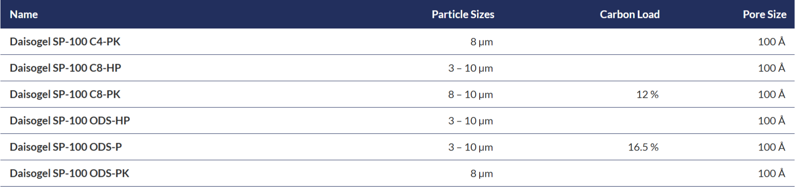The image size is (795, 187).
Task: Open the Daisogel SP-100 C8-PK product link
Action: tap(65, 94)
